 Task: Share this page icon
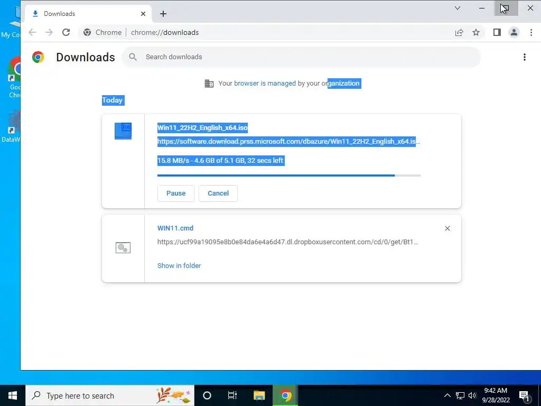coord(459,32)
